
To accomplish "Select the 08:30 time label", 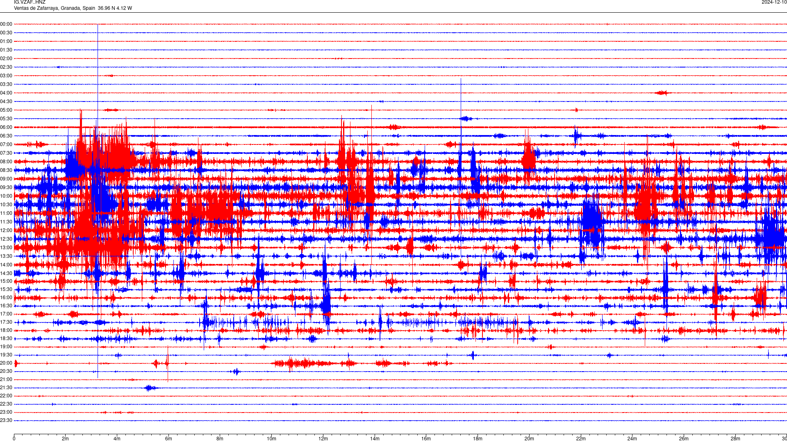I will click(6, 170).
